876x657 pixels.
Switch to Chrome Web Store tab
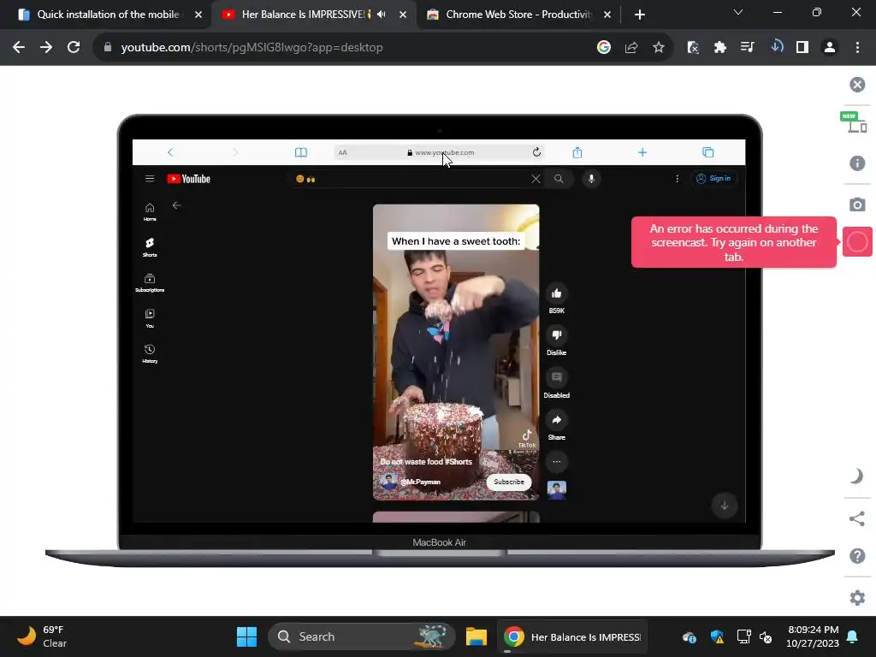click(x=518, y=15)
